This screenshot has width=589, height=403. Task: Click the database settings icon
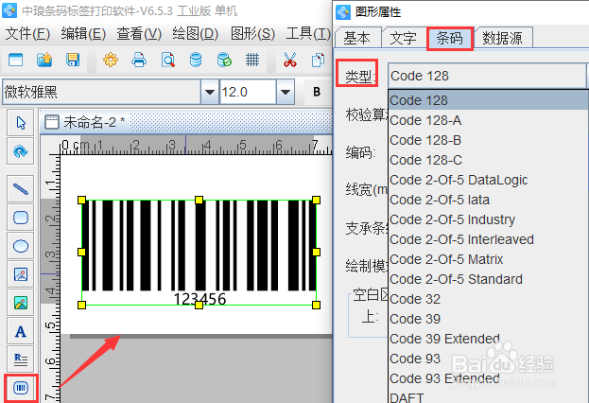[196, 60]
